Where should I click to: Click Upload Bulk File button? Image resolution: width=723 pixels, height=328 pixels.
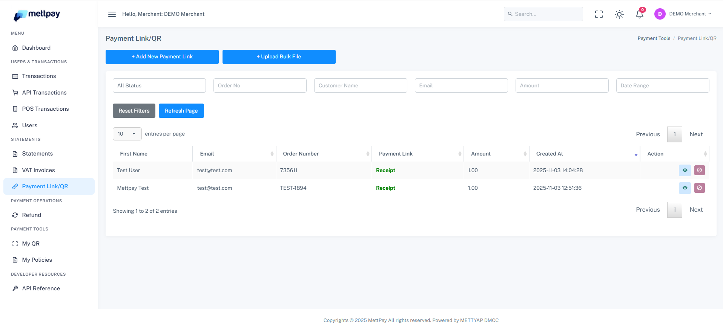[279, 57]
